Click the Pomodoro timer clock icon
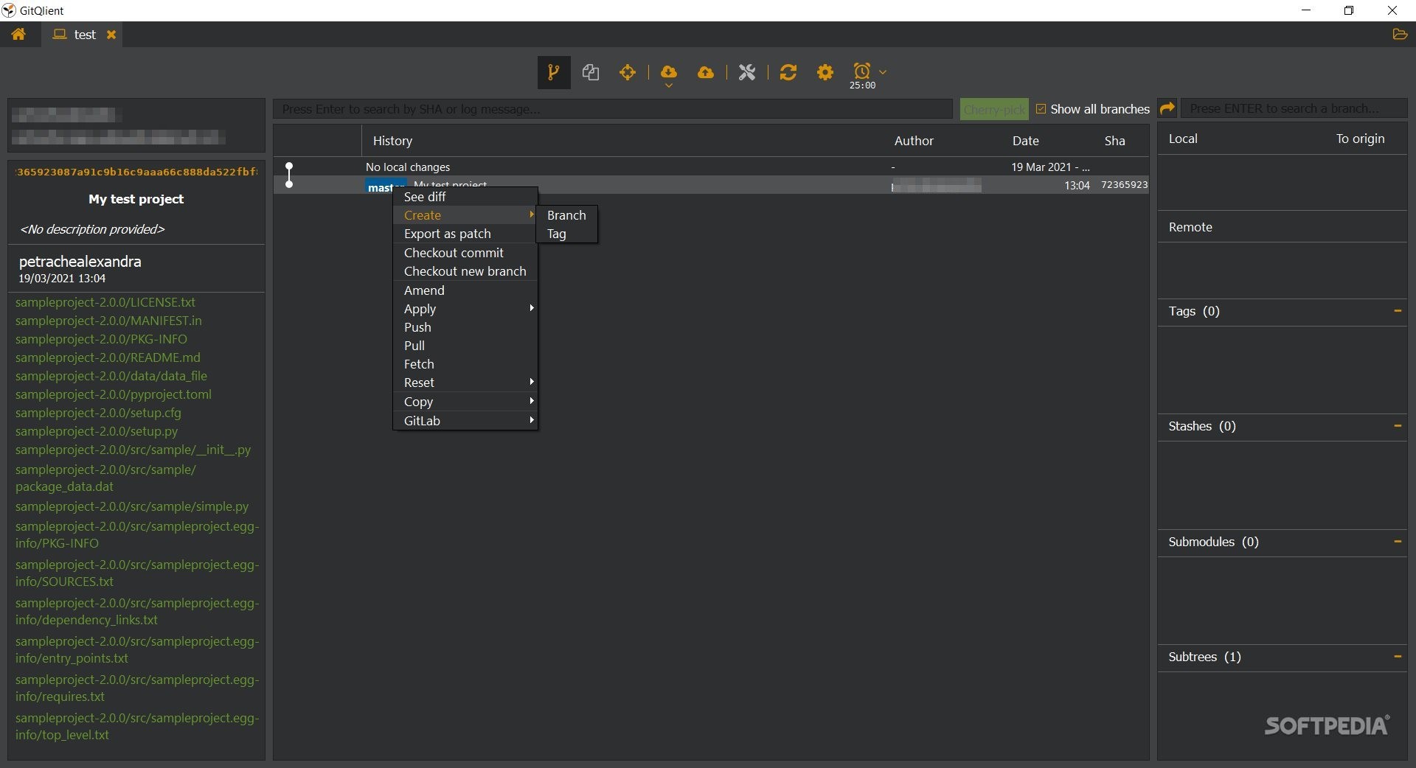Image resolution: width=1416 pixels, height=768 pixels. (862, 71)
